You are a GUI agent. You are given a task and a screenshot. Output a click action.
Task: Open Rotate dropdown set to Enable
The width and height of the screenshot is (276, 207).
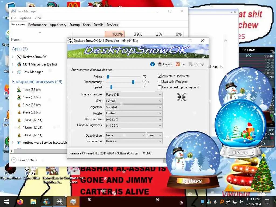tap(134, 113)
